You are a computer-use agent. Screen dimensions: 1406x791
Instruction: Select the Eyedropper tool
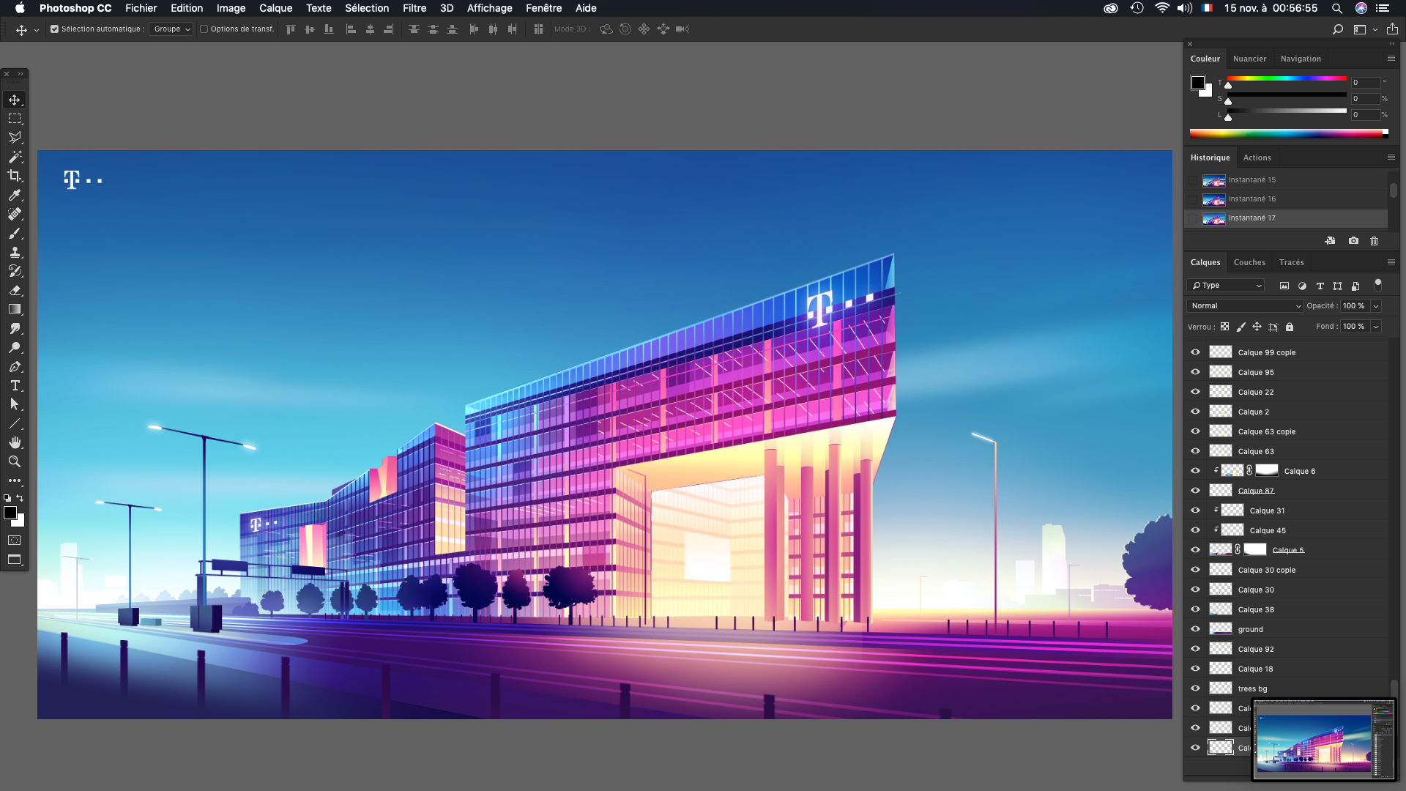tap(15, 195)
